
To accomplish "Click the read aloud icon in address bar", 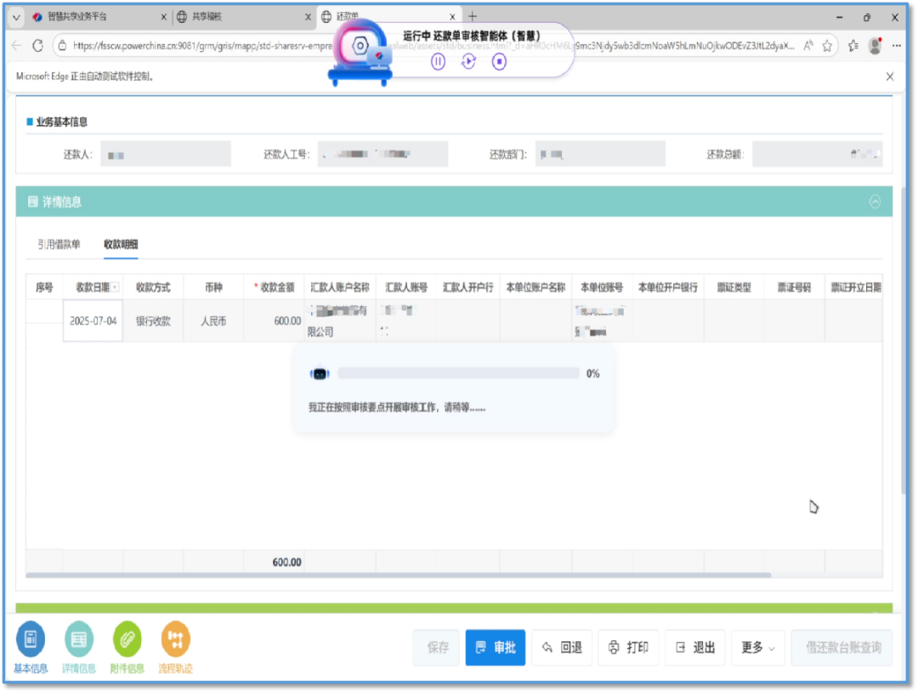I will (808, 46).
